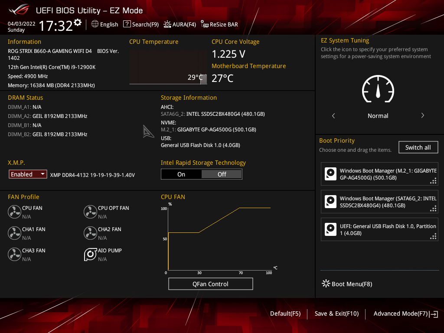444x333 pixels.
Task: Click DIMM_A2 GEIL 8192MB 2133MHz entry
Action: click(48, 116)
